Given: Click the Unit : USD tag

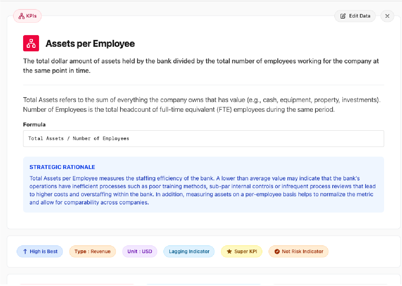Looking at the screenshot, I should 140,252.
